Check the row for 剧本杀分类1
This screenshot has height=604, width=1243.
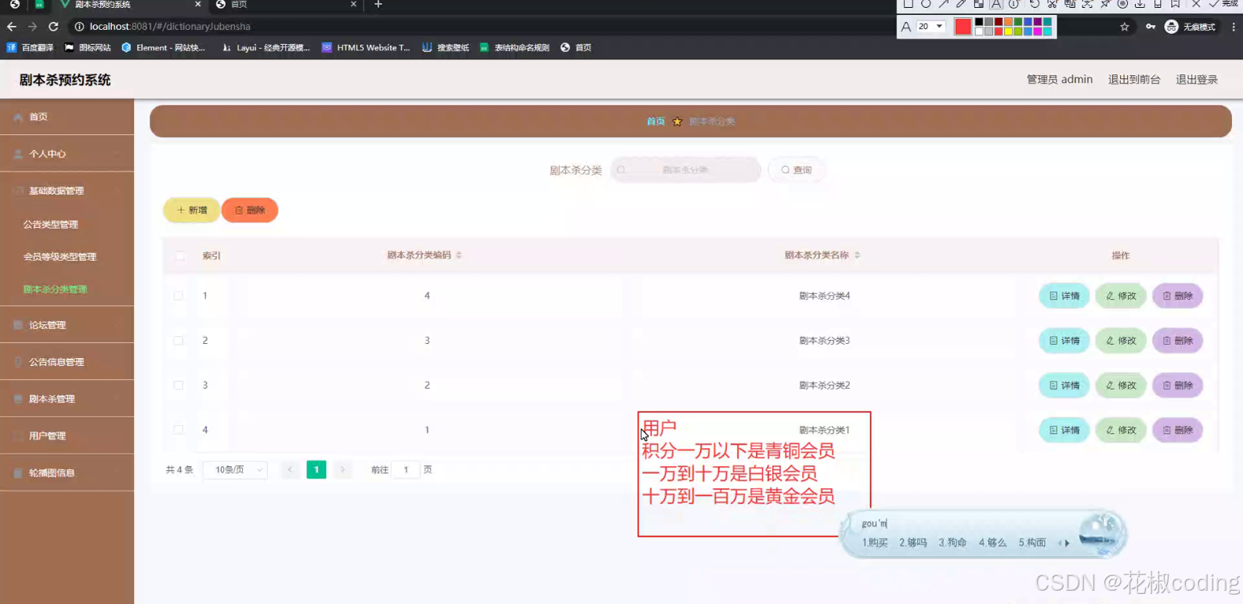tap(179, 430)
